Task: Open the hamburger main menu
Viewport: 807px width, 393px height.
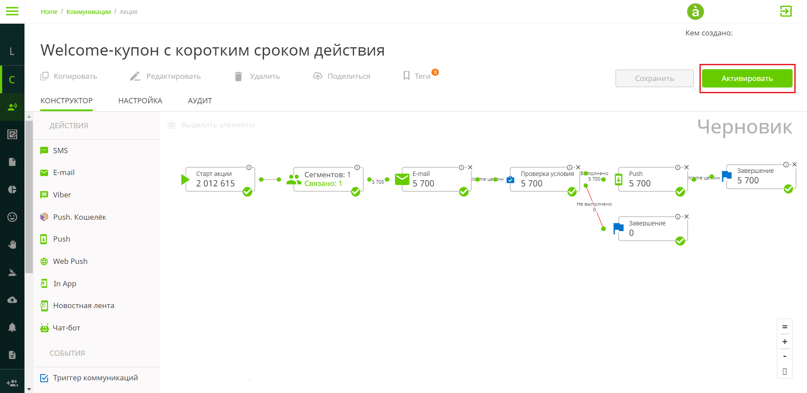Action: [x=12, y=11]
